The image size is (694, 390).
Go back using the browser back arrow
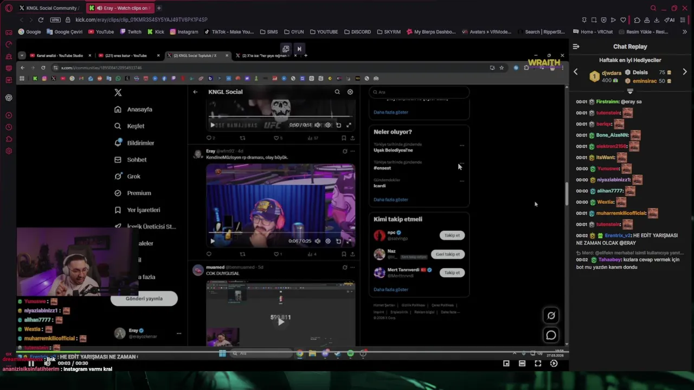22,20
